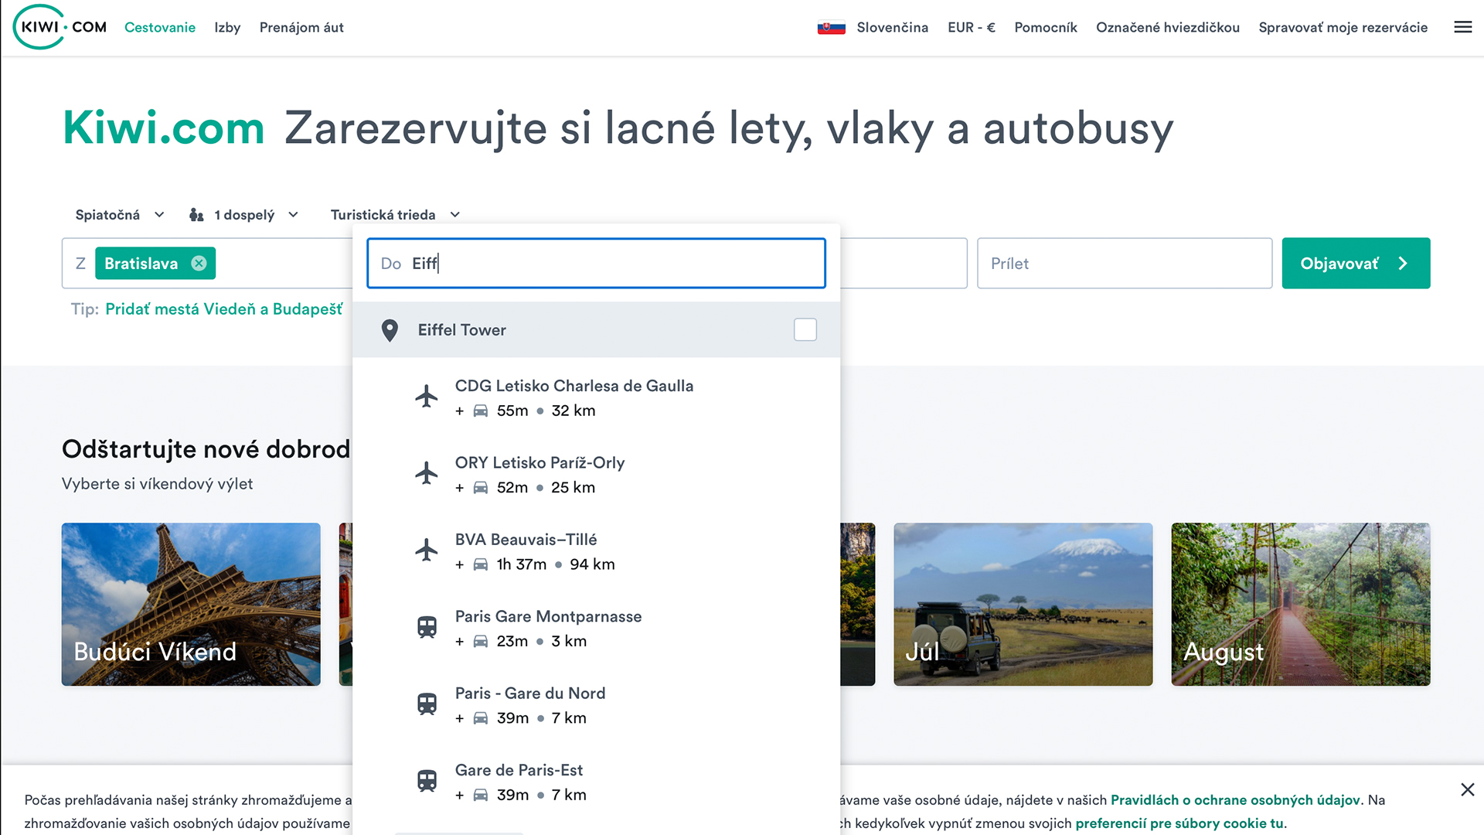Click the arrow icon in the Objavovať button
This screenshot has width=1484, height=835.
click(1403, 264)
